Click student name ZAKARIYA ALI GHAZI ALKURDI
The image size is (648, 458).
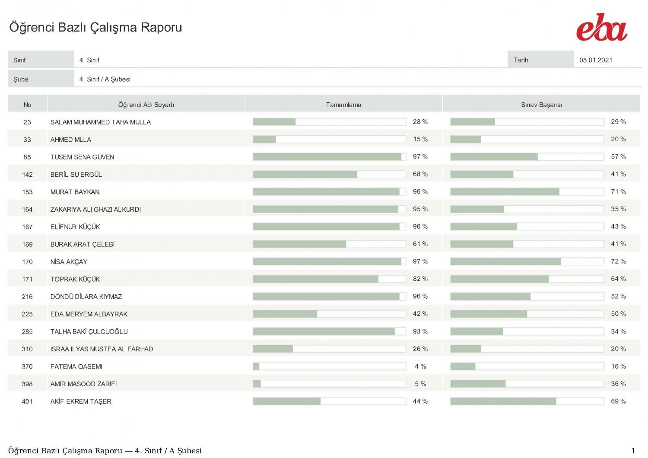point(95,209)
